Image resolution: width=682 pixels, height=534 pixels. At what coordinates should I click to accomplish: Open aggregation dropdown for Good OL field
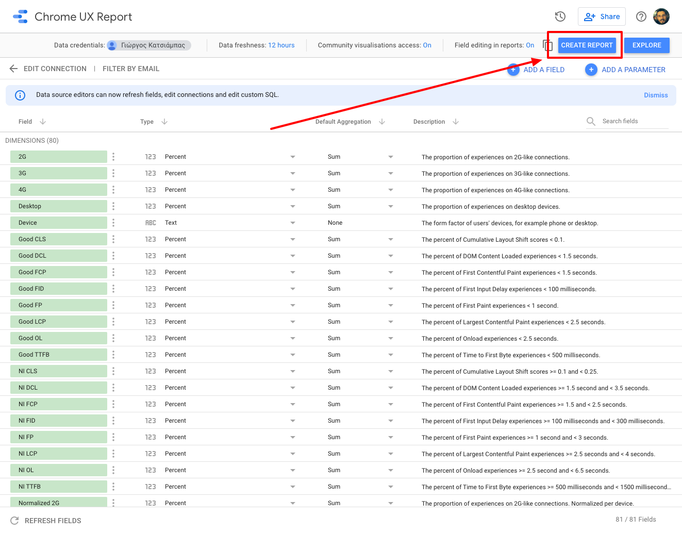tap(391, 338)
